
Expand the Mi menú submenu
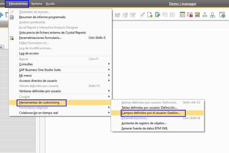click(x=109, y=75)
